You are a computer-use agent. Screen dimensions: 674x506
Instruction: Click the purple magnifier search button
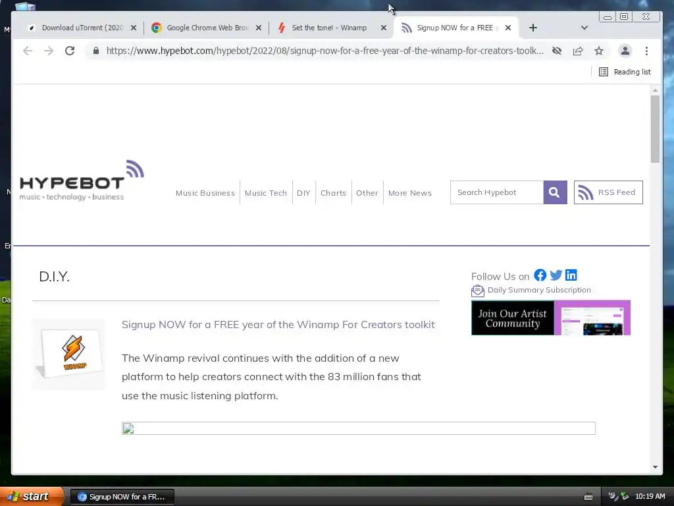(x=555, y=192)
